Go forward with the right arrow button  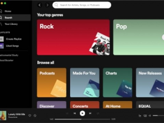(x=47, y=5)
